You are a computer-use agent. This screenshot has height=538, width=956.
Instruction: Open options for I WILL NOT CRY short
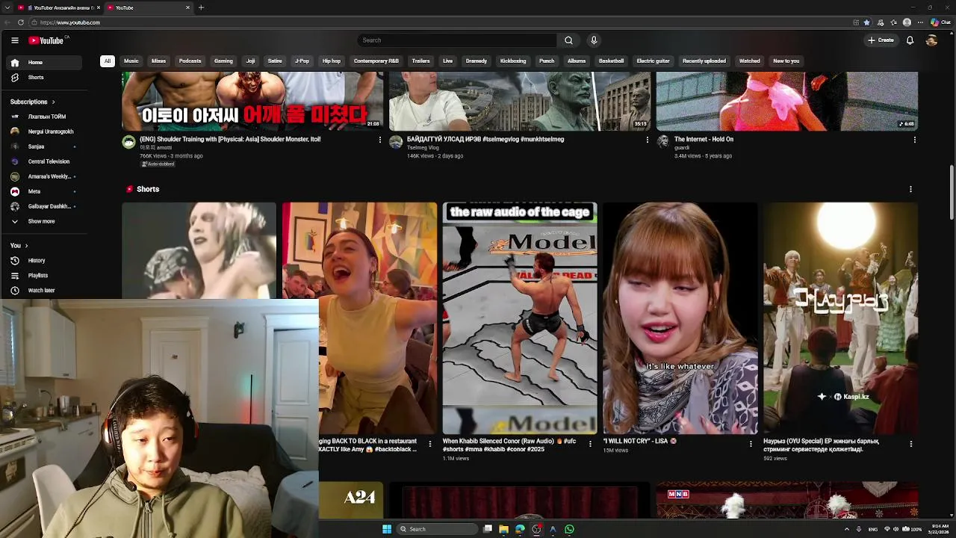coord(751,444)
